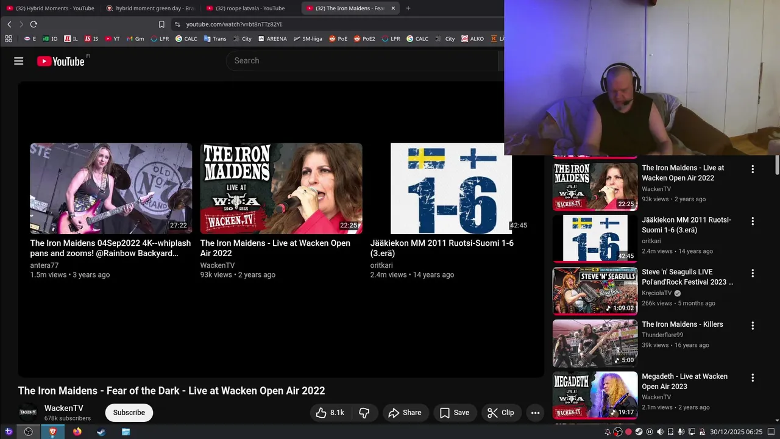
Task: Click the notifications bell tray icon
Action: tap(608, 432)
